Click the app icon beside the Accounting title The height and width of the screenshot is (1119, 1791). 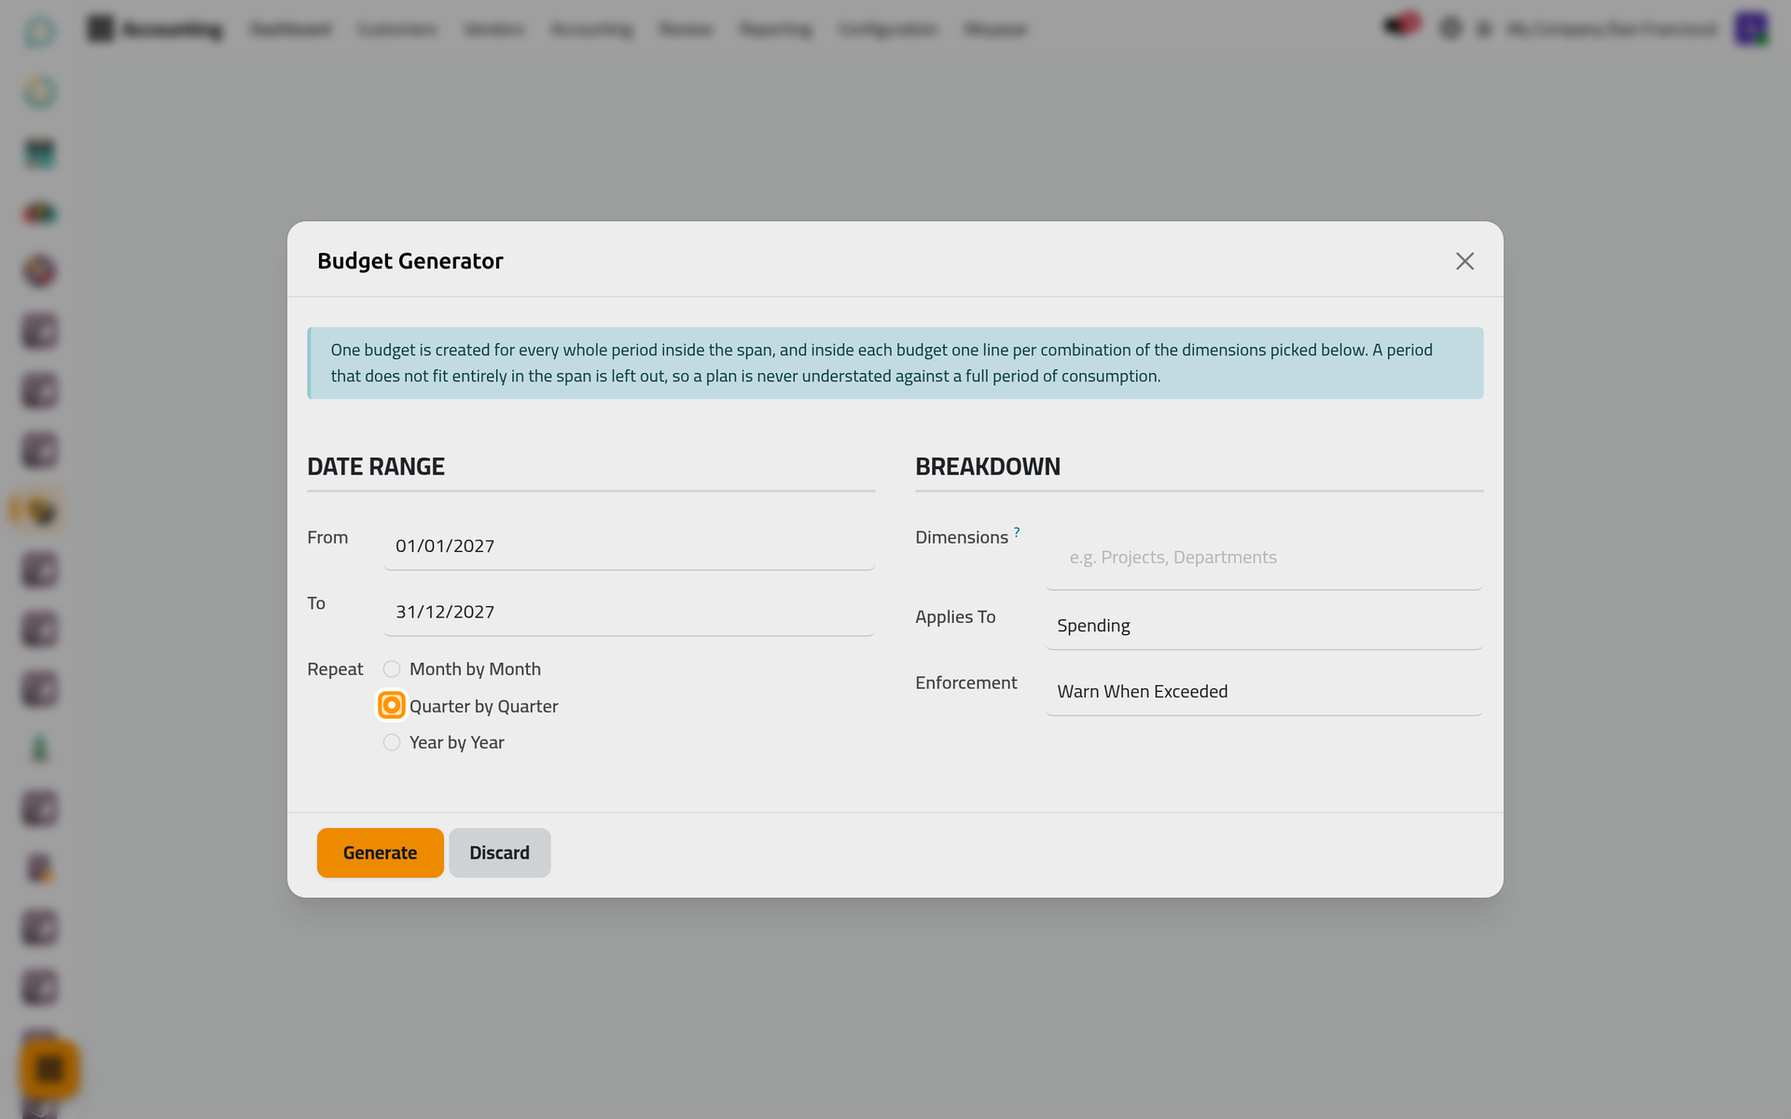(100, 29)
